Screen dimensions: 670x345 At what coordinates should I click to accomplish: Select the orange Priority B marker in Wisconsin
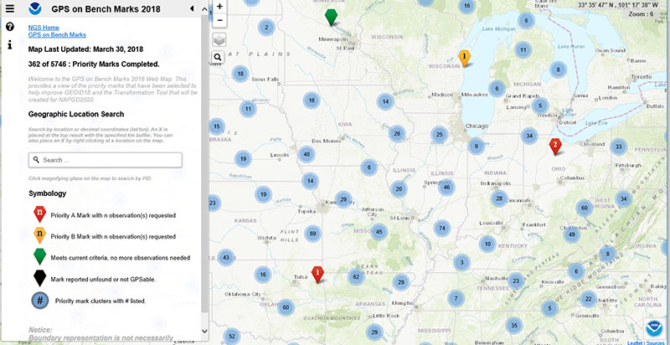click(x=465, y=56)
